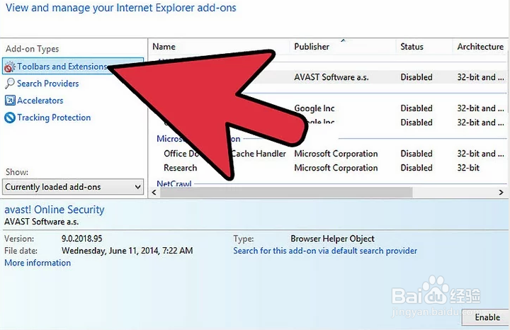Click the Search Providers magnifier icon
The height and width of the screenshot is (330, 510).
pyautogui.click(x=10, y=84)
